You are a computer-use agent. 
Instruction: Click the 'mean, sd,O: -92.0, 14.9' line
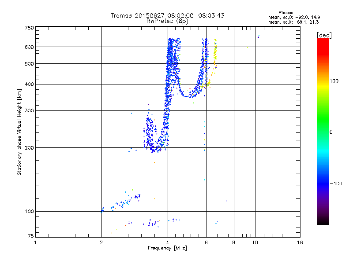tap(294, 17)
